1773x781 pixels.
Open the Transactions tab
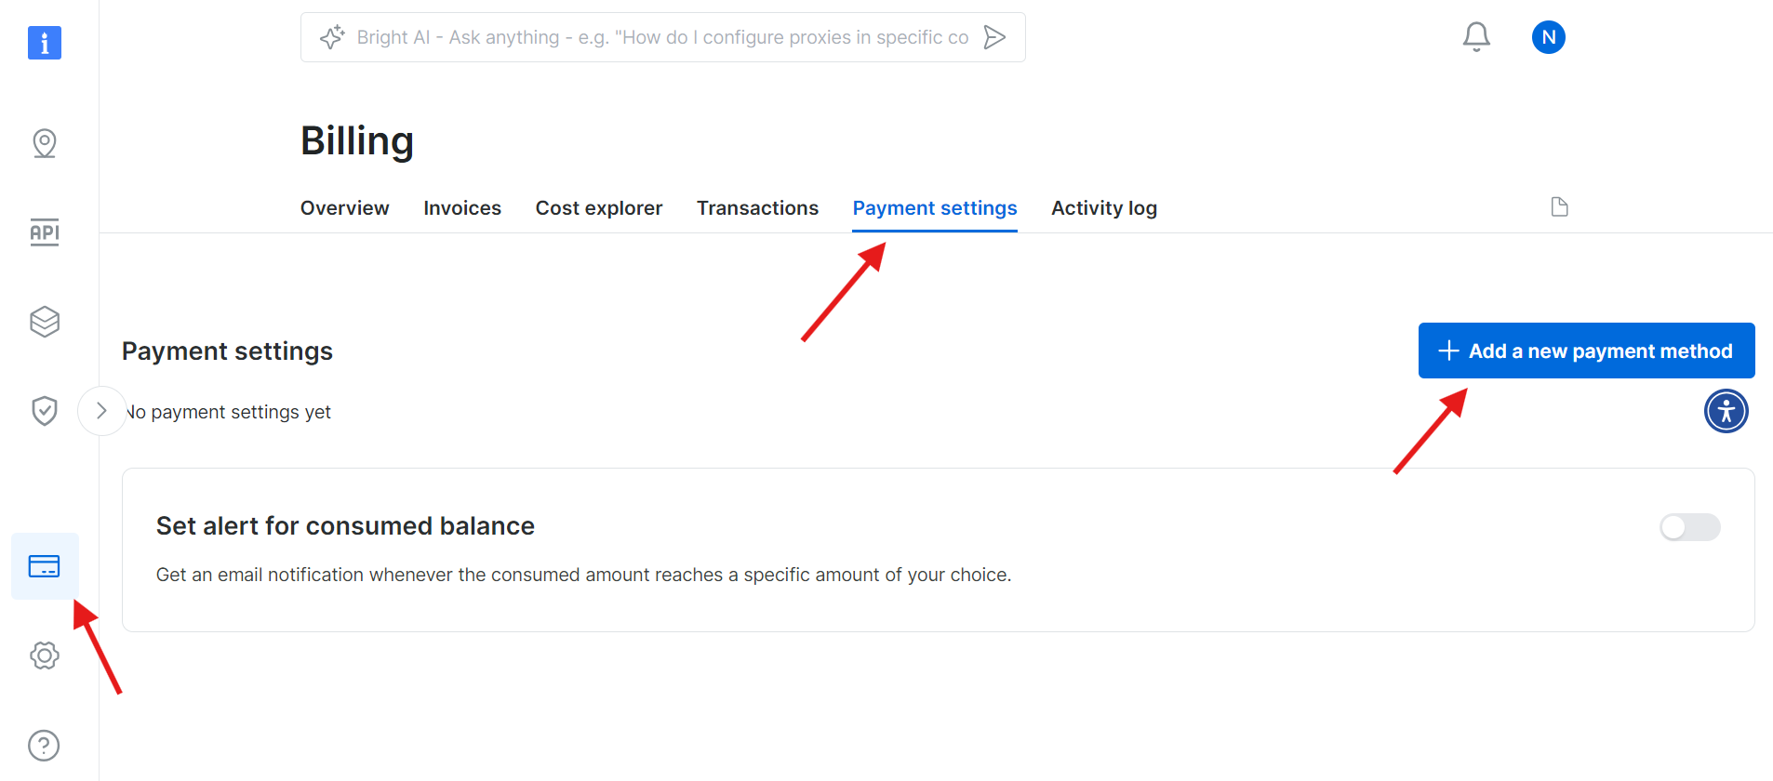pyautogui.click(x=757, y=207)
